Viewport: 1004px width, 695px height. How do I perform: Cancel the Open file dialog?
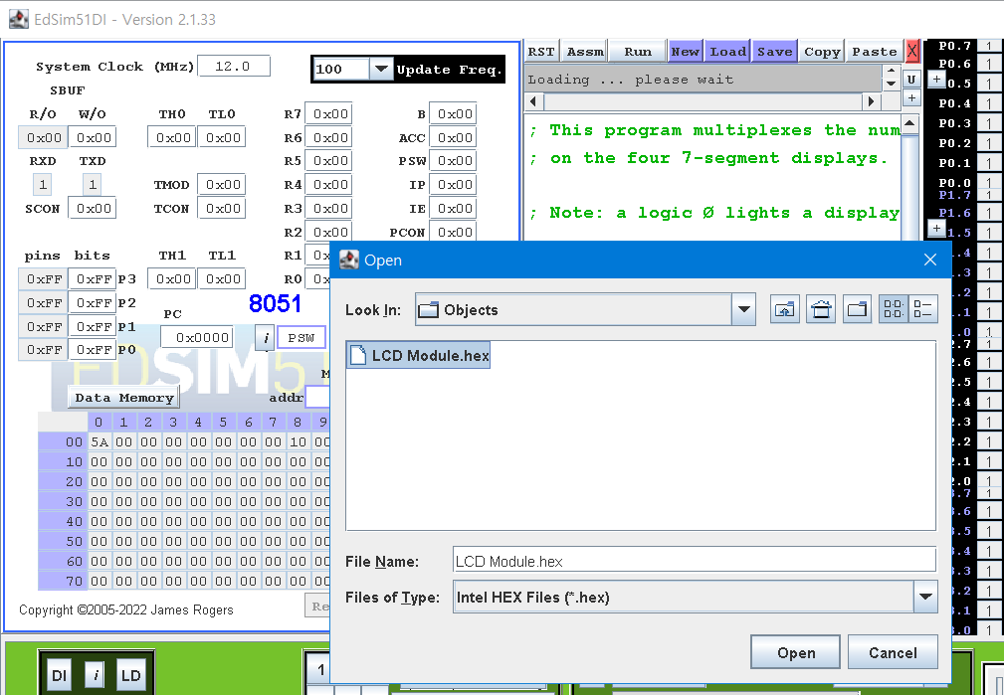point(893,652)
